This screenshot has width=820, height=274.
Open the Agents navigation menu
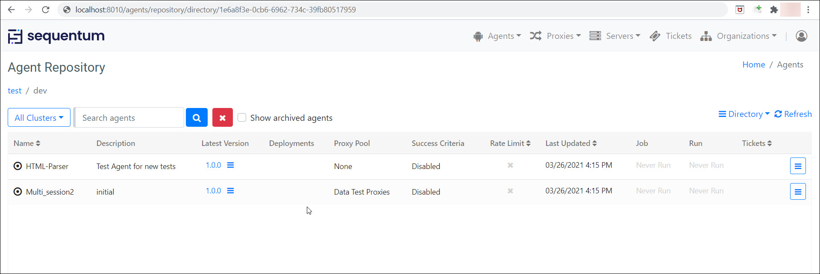tap(497, 36)
